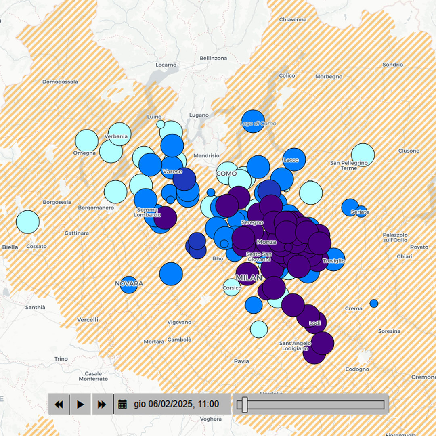Screen dimensions: 436x436
Task: Click the time slider handle
Action: pyautogui.click(x=245, y=405)
